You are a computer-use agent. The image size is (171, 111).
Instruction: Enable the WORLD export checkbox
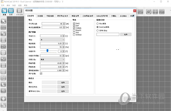tap(74, 35)
